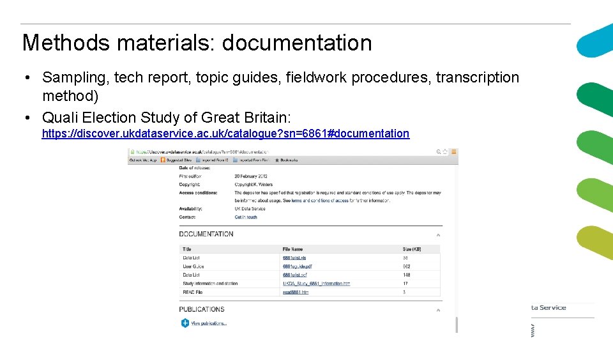
Task: Open UKDA_Study_6861_Information.htm link
Action: coord(317,284)
